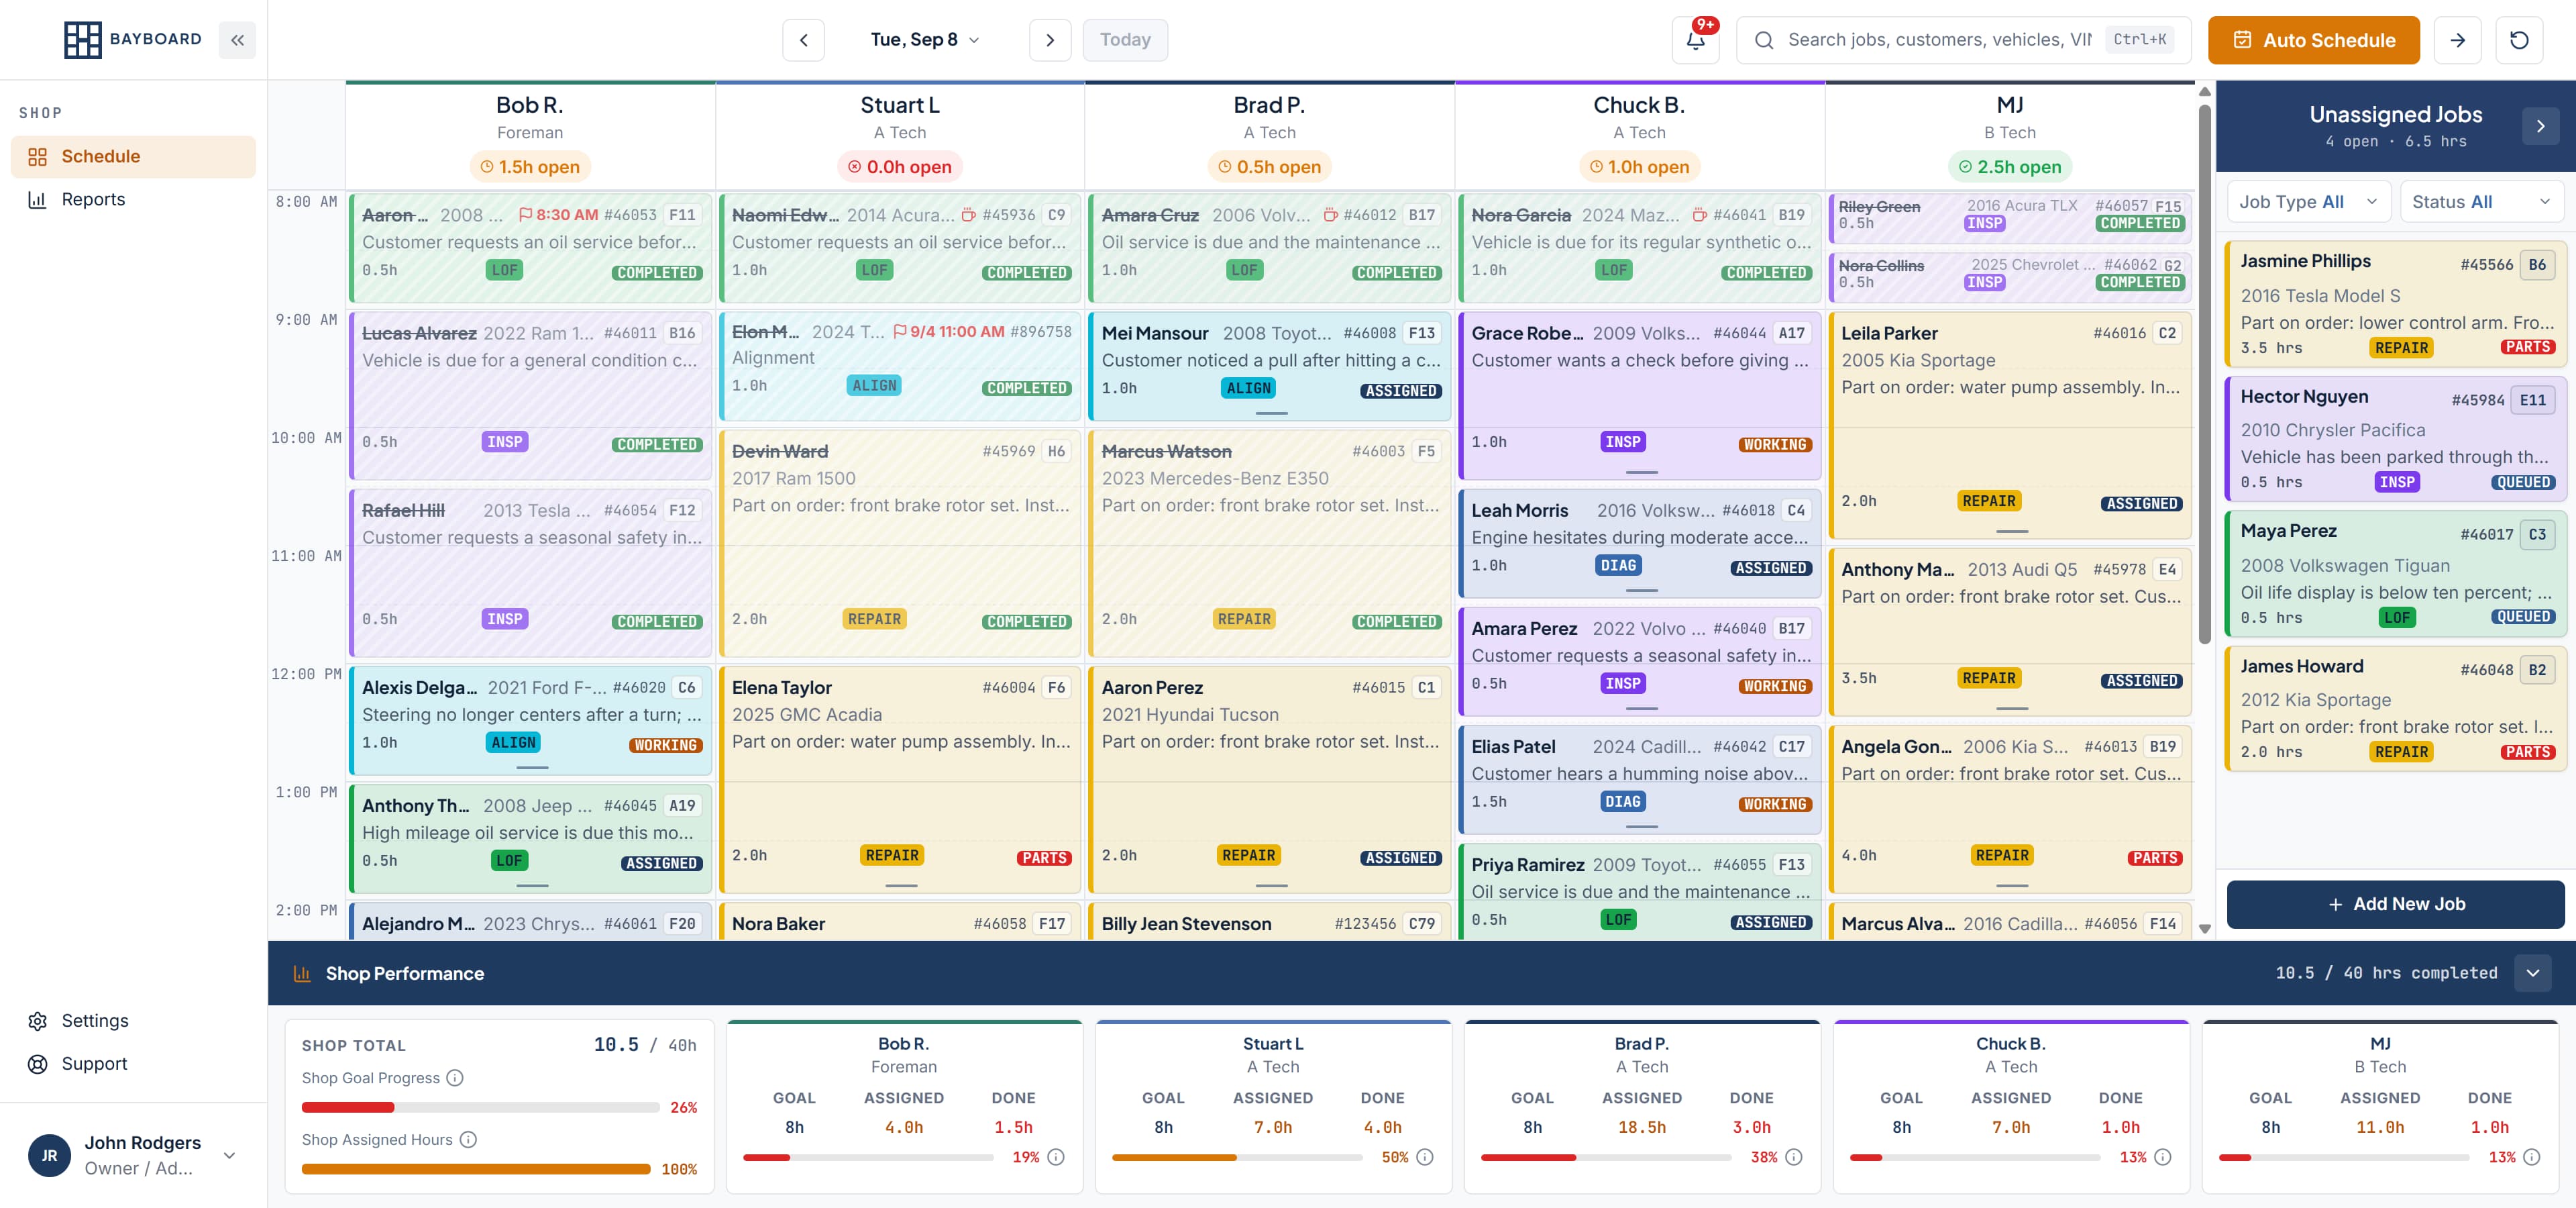
Task: Open the Status All dropdown
Action: [x=2482, y=202]
